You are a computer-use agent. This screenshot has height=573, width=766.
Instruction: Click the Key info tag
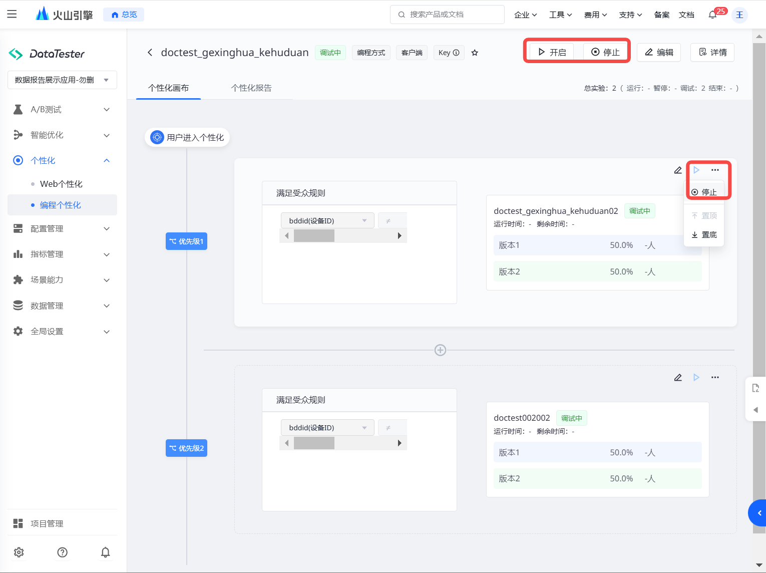(449, 53)
